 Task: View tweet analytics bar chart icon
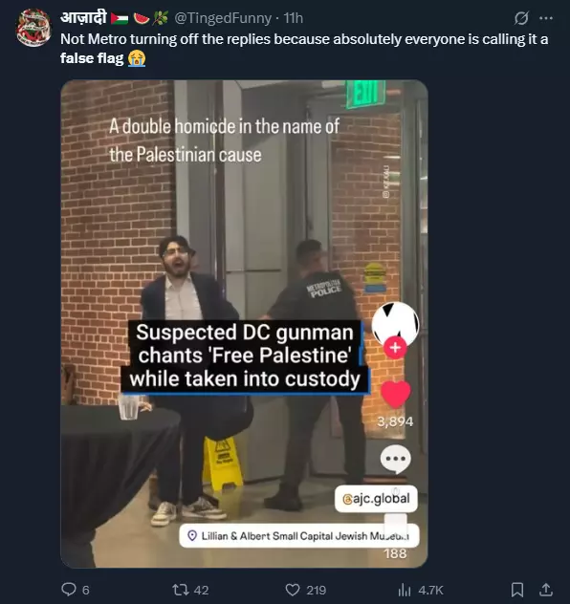click(405, 590)
